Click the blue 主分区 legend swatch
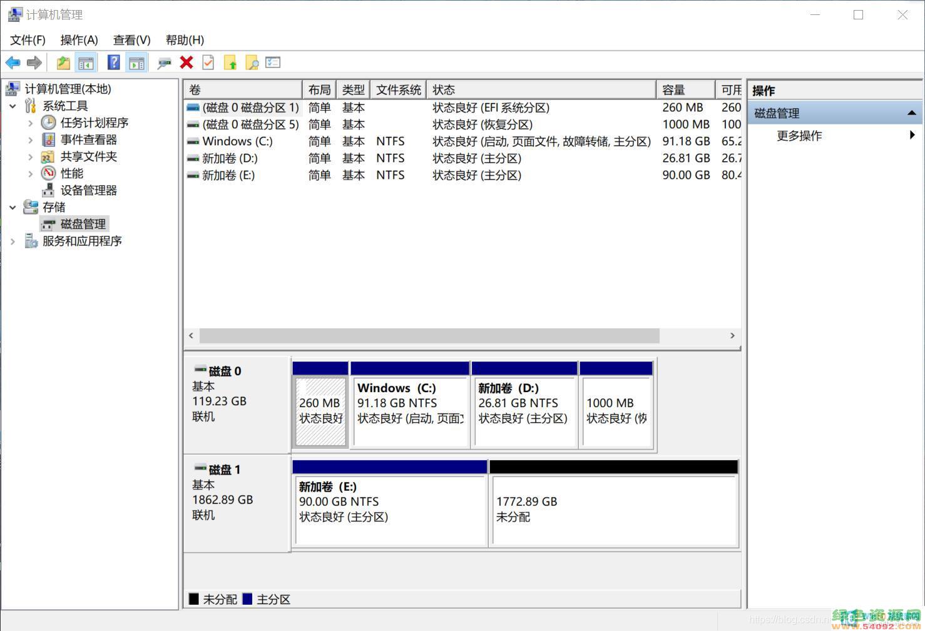 pos(247,599)
